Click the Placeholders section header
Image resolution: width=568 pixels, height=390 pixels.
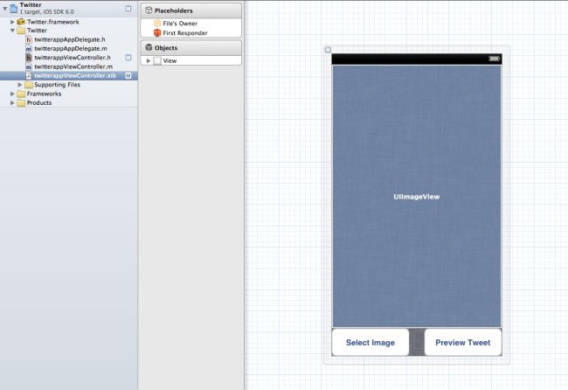(190, 10)
